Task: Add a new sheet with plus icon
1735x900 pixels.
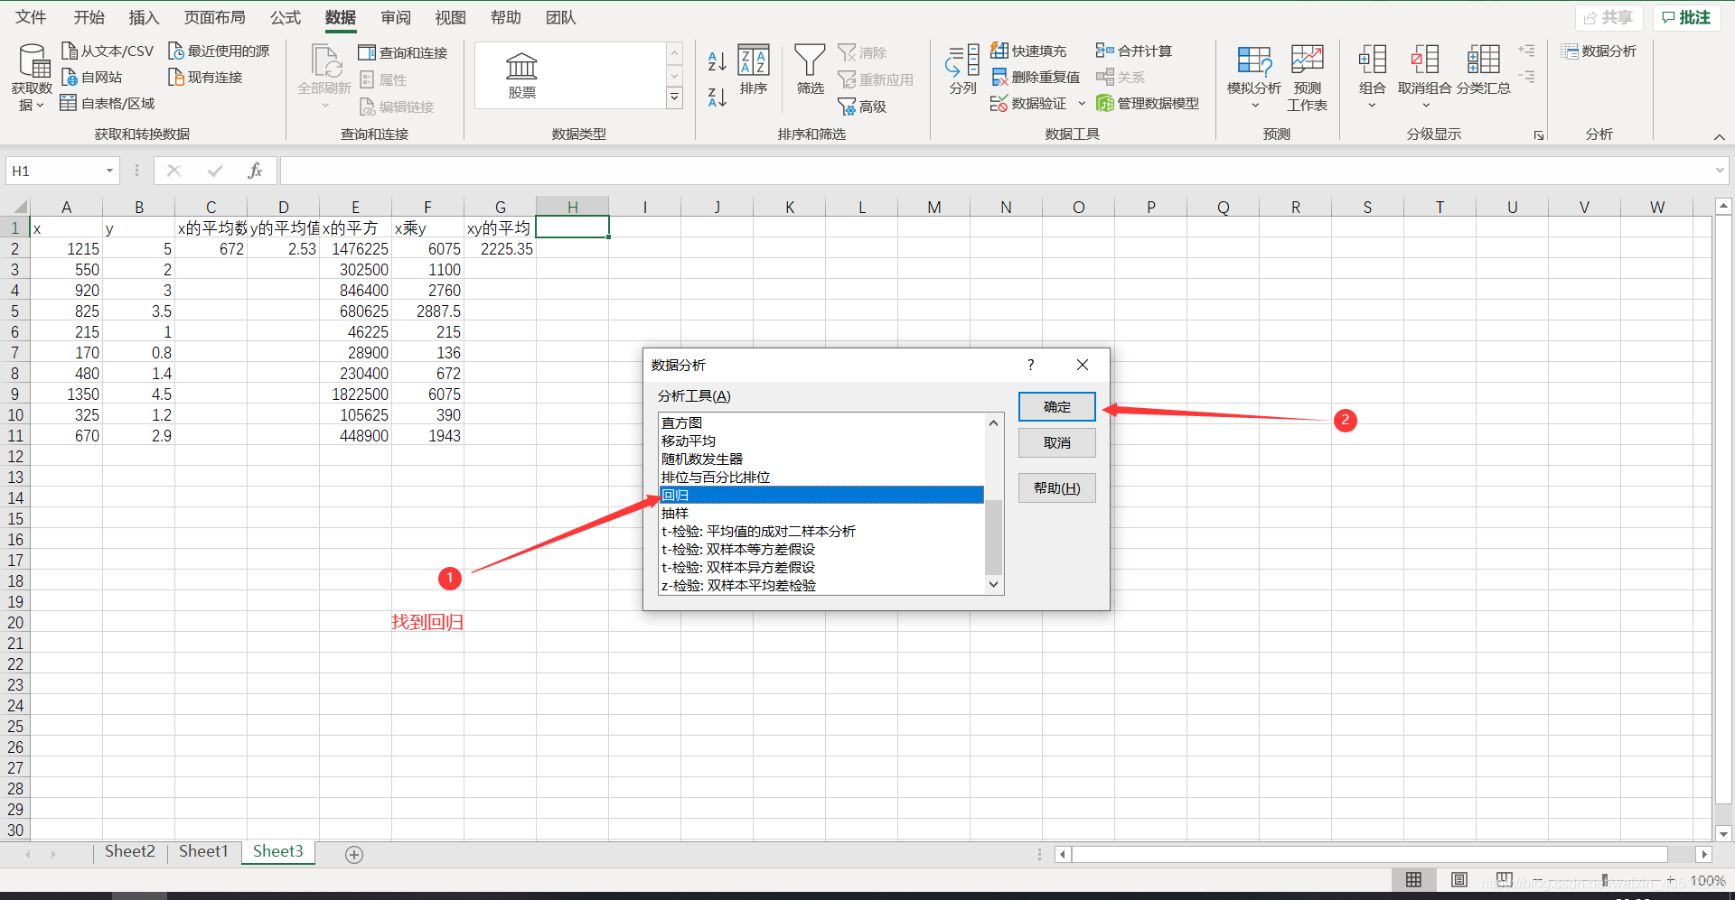Action: click(354, 855)
